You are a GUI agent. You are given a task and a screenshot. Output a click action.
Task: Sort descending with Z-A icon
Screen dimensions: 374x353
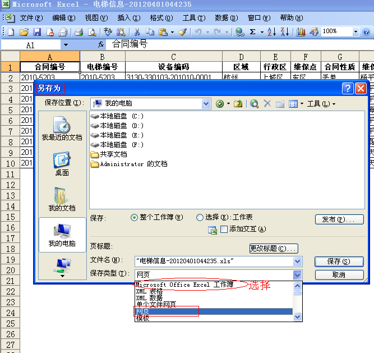point(285,32)
